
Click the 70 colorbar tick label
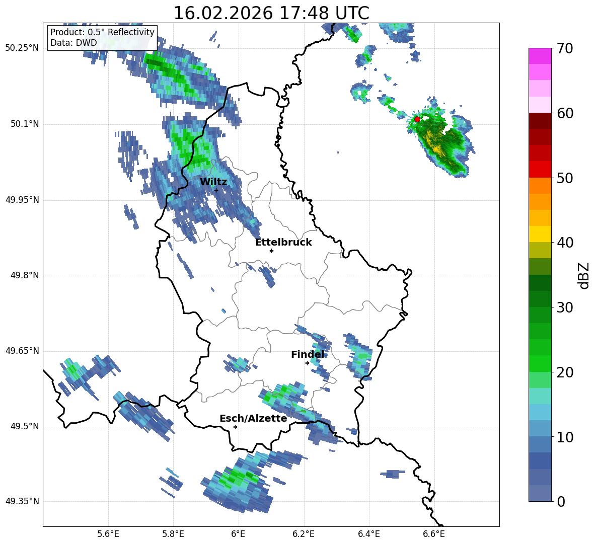[x=565, y=48]
